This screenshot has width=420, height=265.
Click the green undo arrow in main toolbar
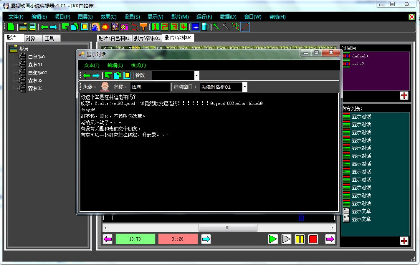tap(44, 27)
